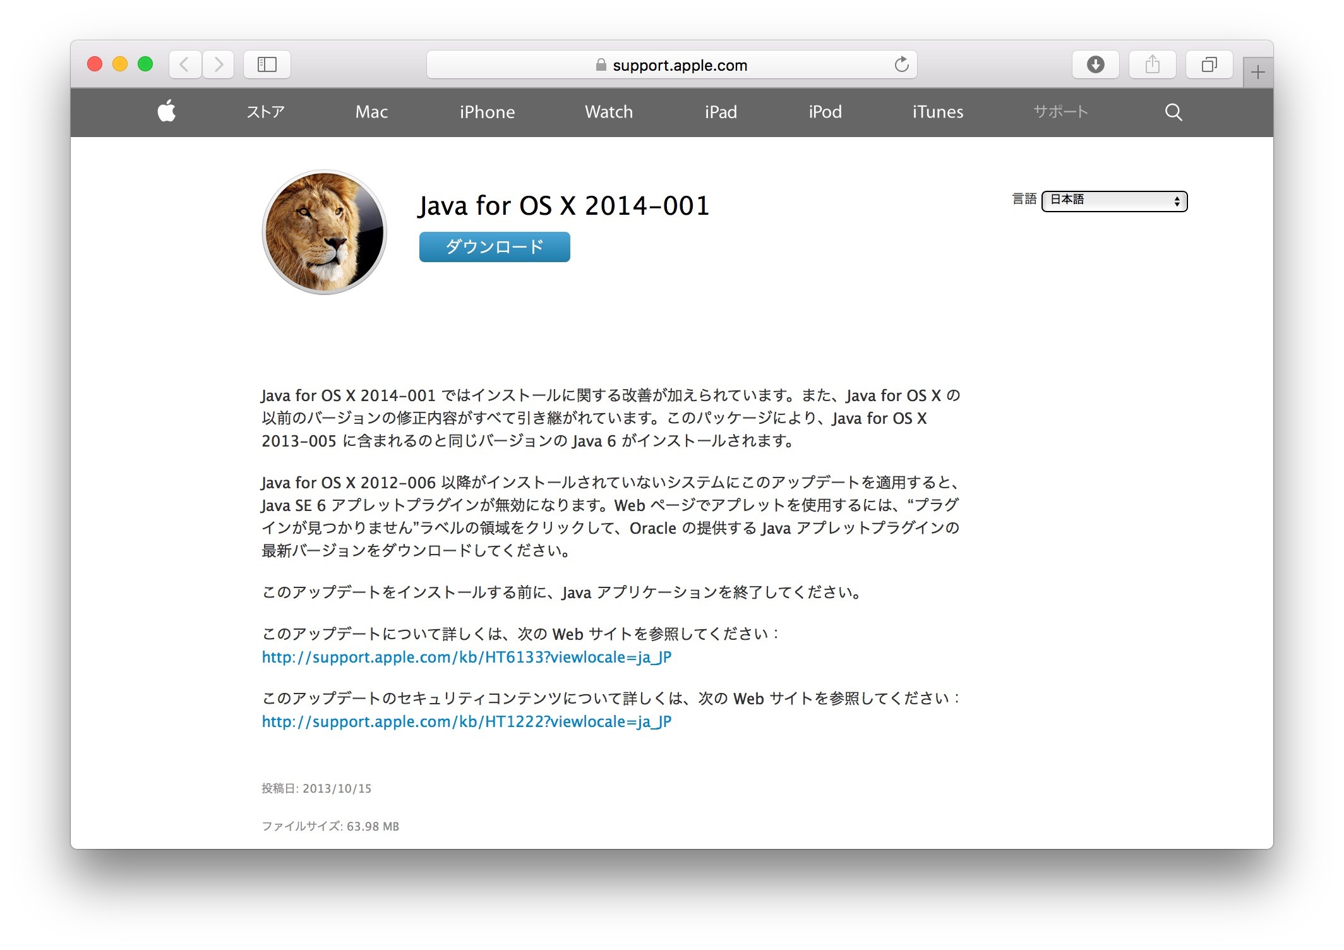Screen dimensions: 1344x950
Task: Go back with the left chevron
Action: pyautogui.click(x=184, y=64)
